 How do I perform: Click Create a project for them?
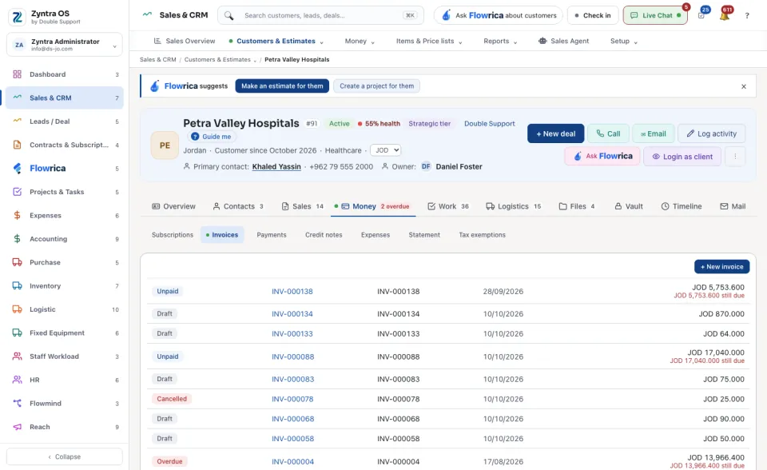(376, 86)
